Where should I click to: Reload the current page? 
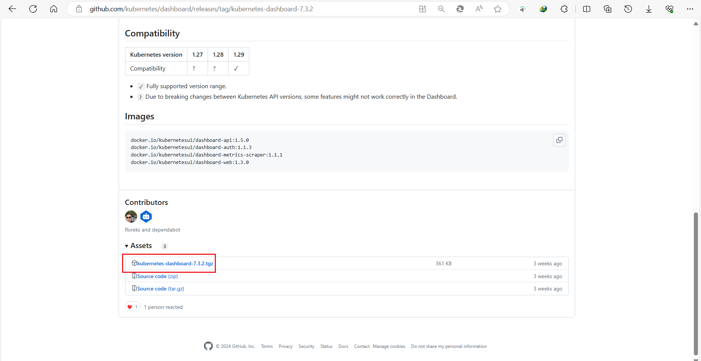(33, 9)
